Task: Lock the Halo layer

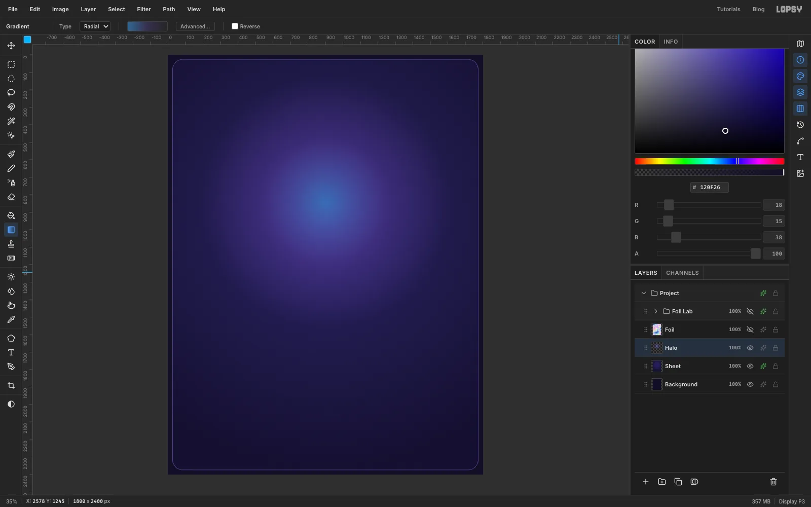Action: pyautogui.click(x=776, y=348)
